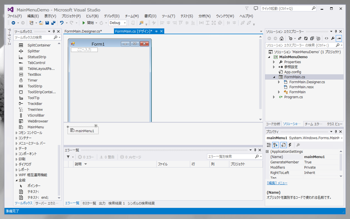Click the mainMenu1 component in the tray
The image size is (350, 219).
pos(83,131)
